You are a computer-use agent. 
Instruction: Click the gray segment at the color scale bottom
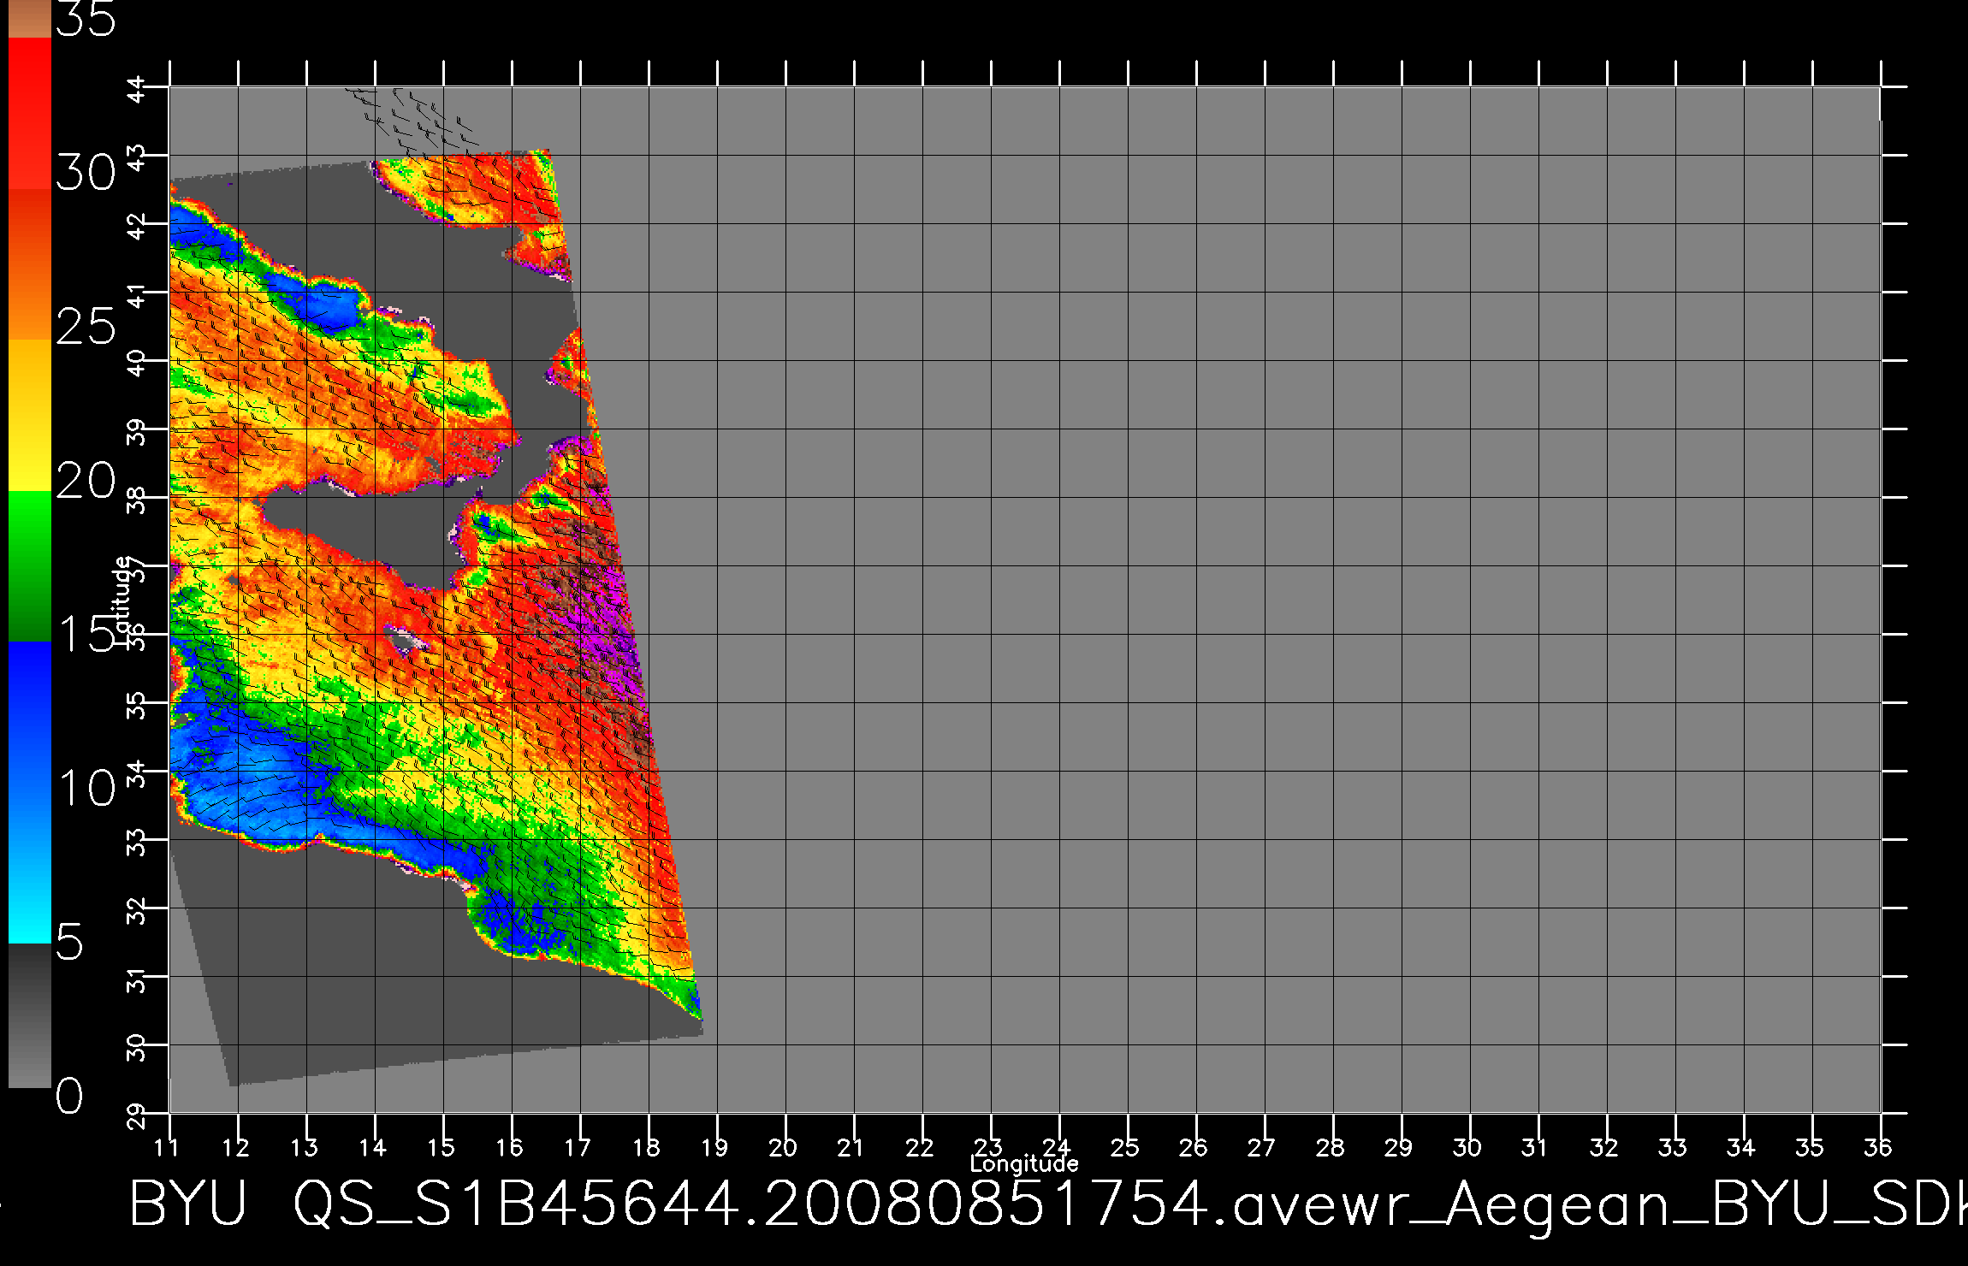pos(29,1016)
